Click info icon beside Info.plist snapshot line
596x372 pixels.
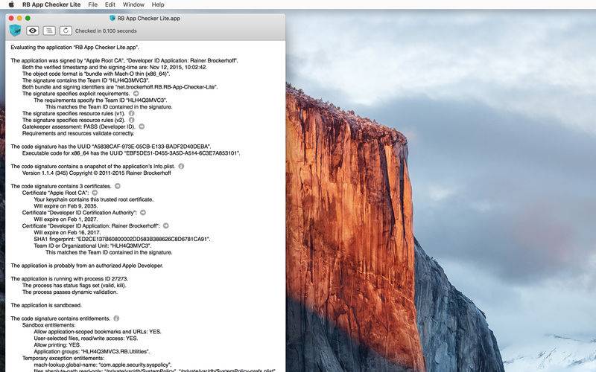click(x=181, y=166)
